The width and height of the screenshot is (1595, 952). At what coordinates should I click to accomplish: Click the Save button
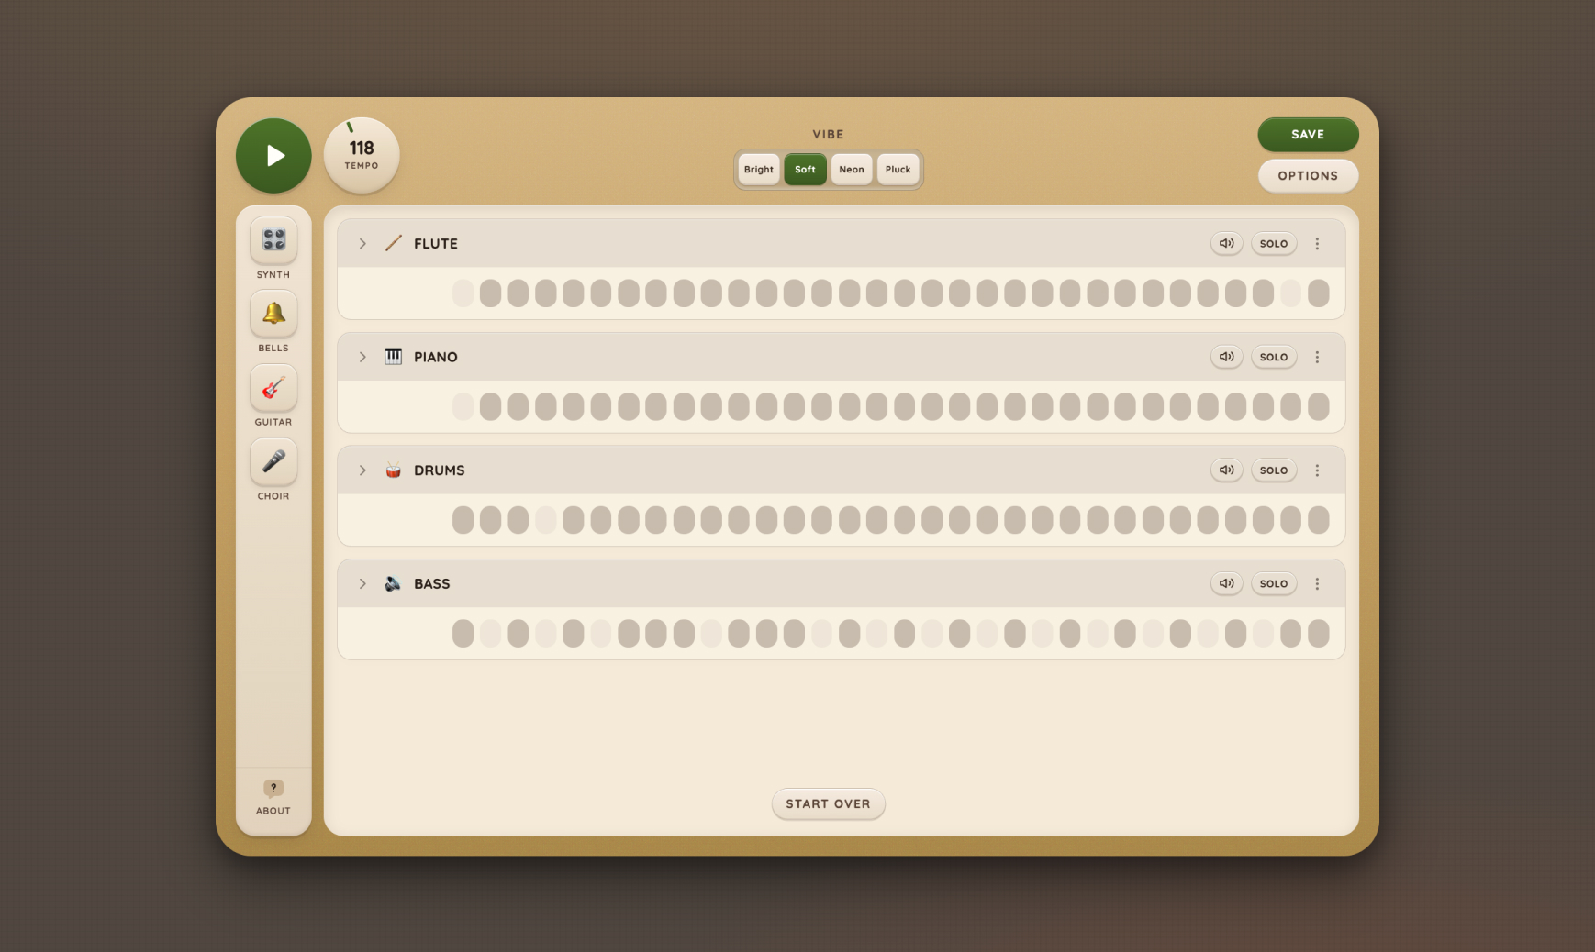(x=1308, y=135)
